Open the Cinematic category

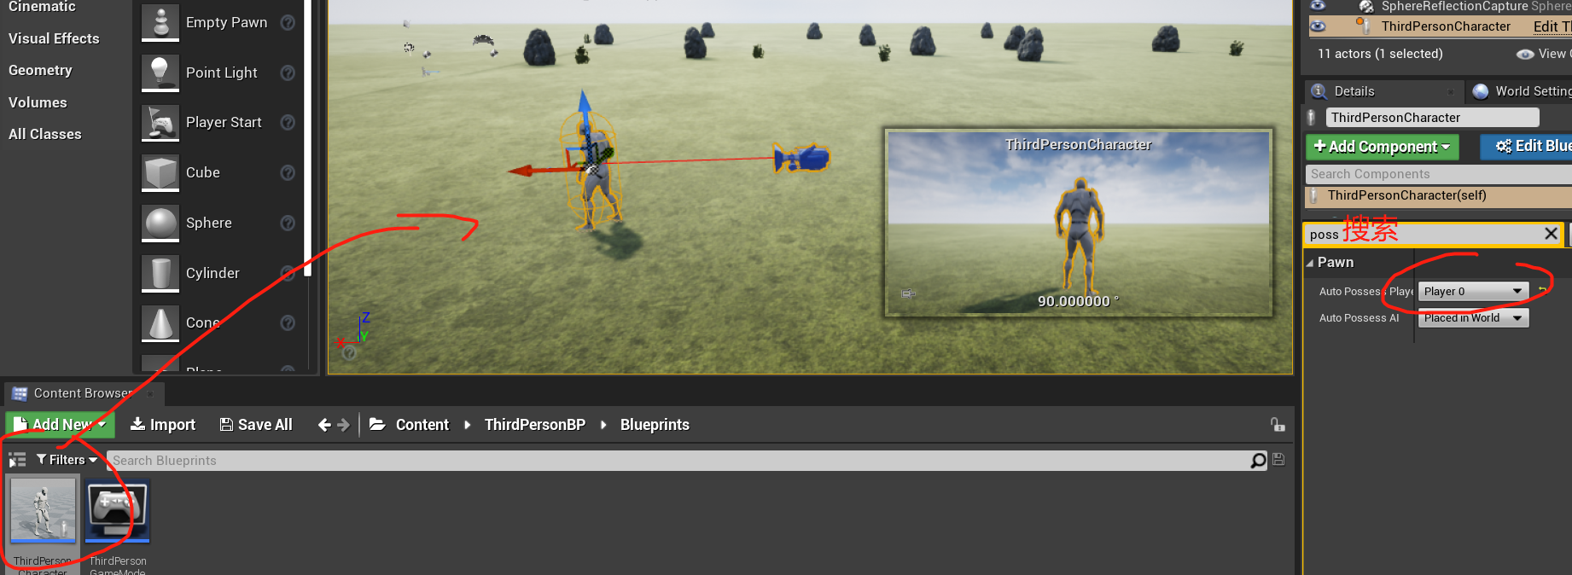42,7
